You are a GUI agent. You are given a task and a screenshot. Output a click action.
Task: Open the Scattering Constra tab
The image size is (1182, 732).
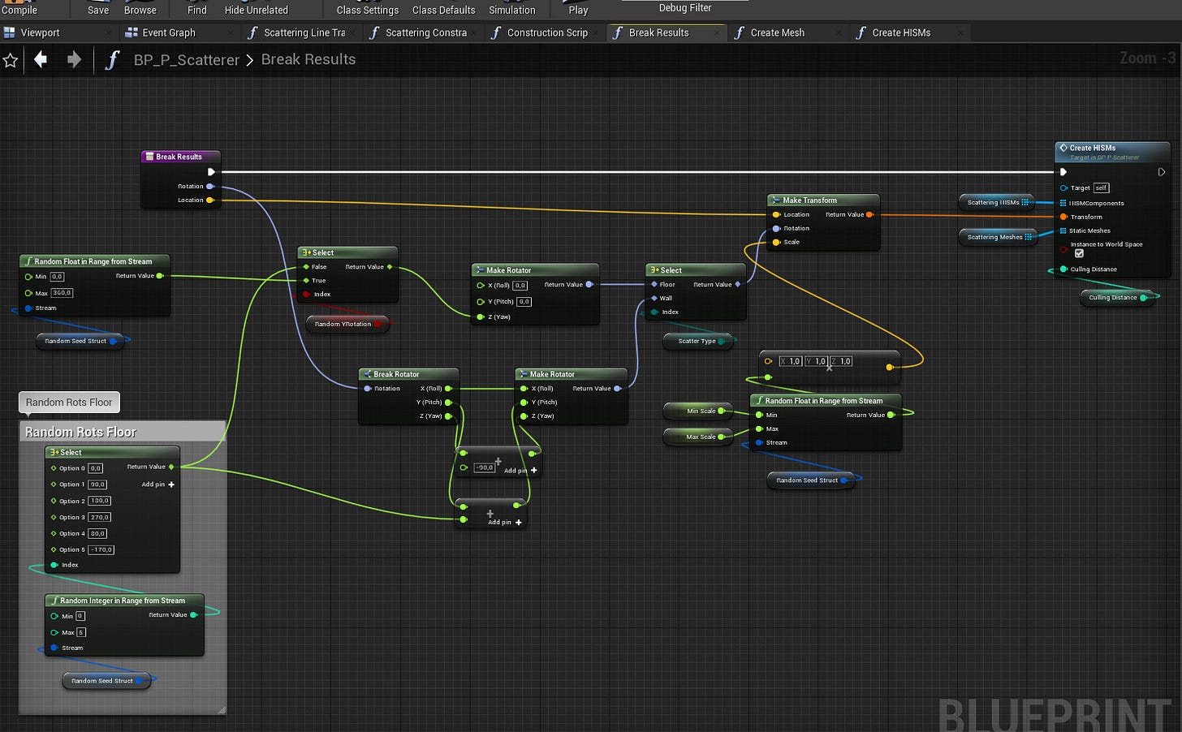(x=426, y=32)
